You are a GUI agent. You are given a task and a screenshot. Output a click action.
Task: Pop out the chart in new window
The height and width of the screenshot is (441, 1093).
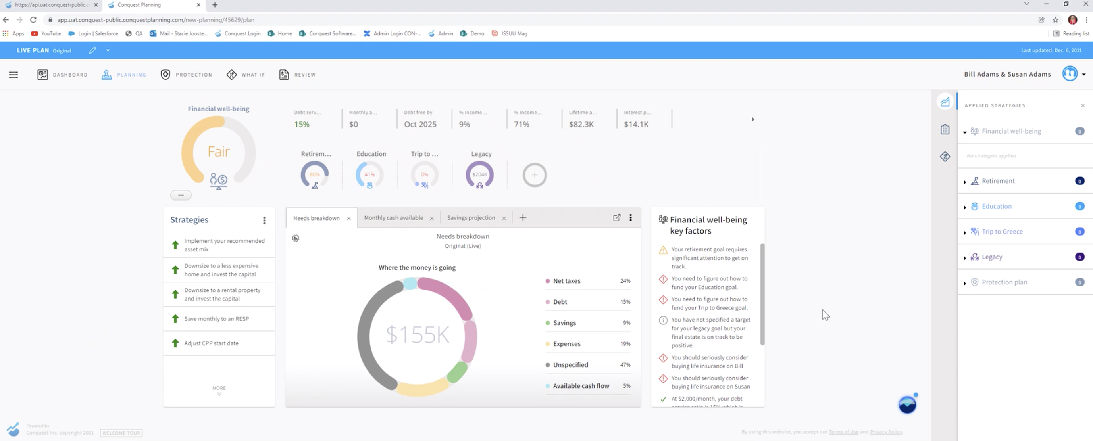[x=616, y=218]
